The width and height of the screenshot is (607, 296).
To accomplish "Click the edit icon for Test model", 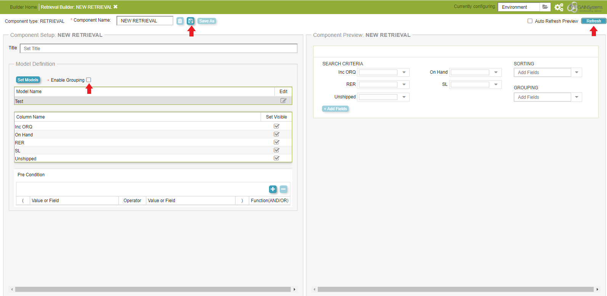I will coord(283,101).
